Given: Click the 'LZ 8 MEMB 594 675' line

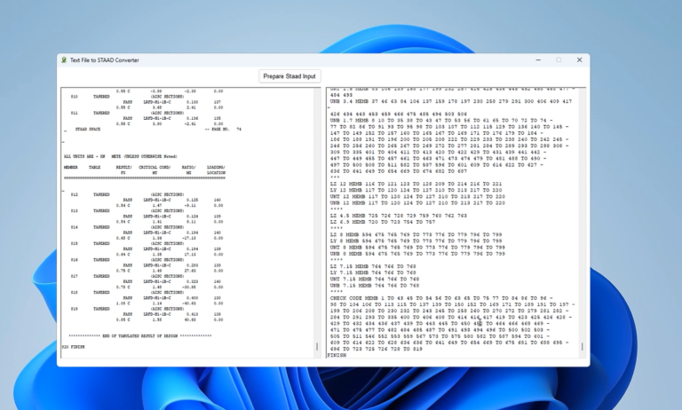Looking at the screenshot, I should pos(416,235).
